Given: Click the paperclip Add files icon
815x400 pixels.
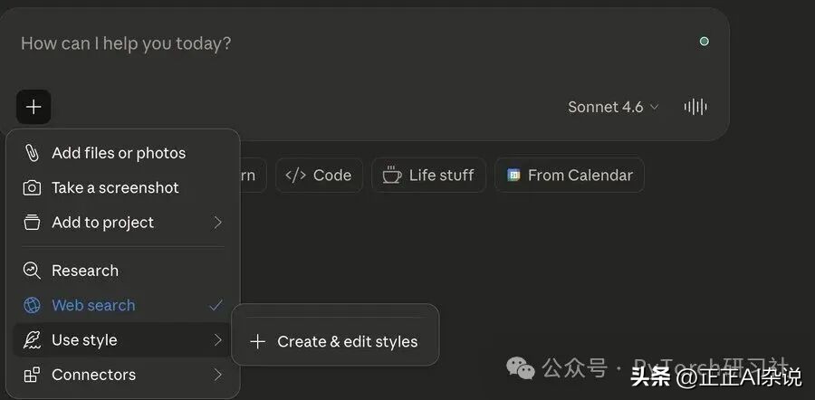Looking at the screenshot, I should click(32, 153).
